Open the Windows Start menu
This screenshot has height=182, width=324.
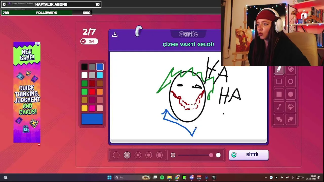tap(109, 177)
